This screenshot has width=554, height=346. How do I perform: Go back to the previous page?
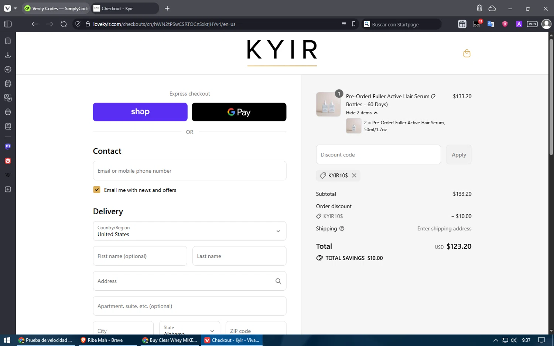tap(35, 24)
